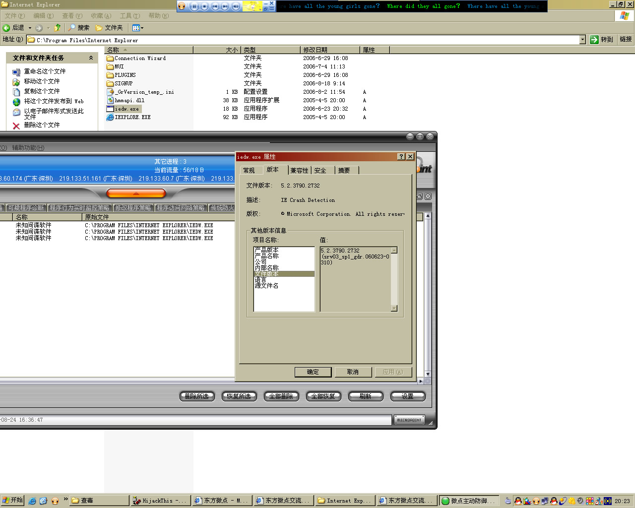
Task: Pause playback in the mini media player
Action: [194, 6]
